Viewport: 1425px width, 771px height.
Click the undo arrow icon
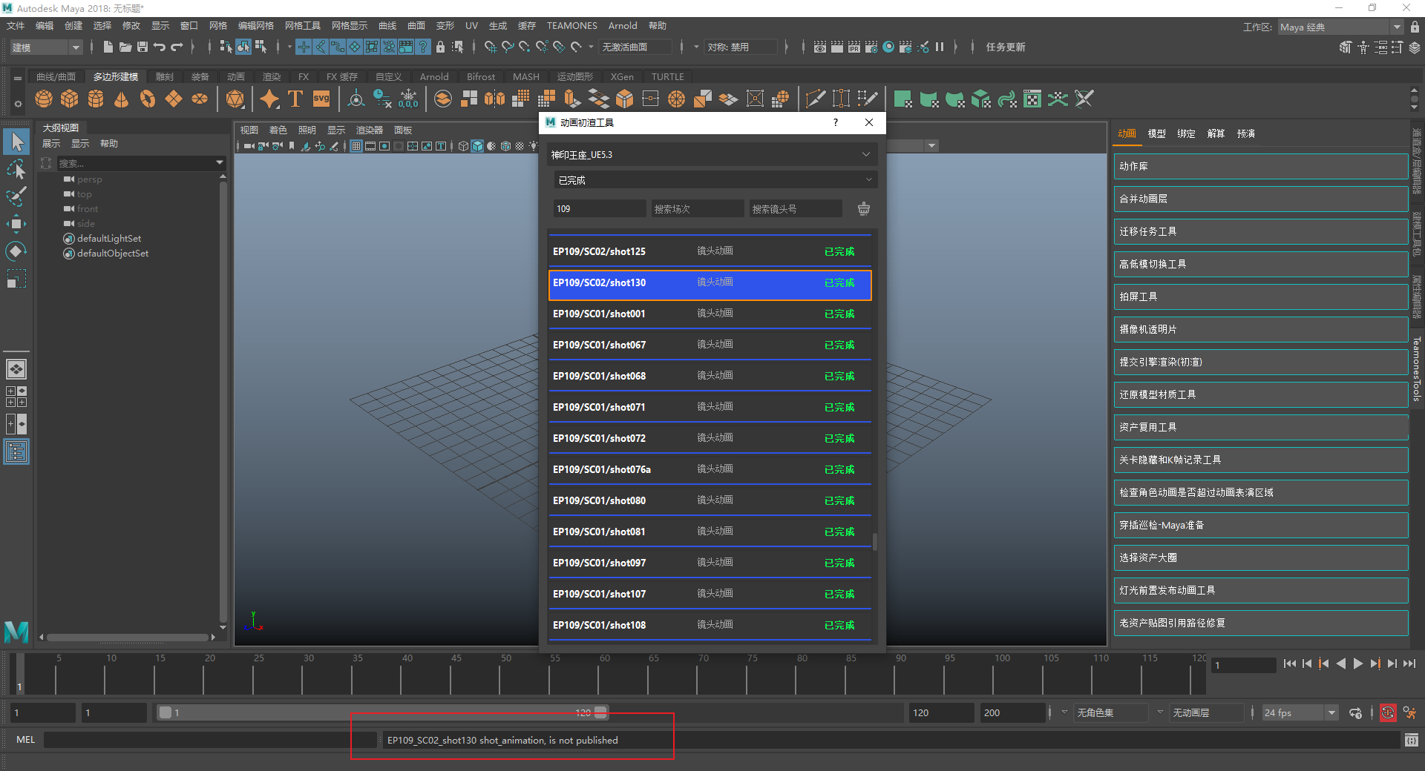point(160,47)
